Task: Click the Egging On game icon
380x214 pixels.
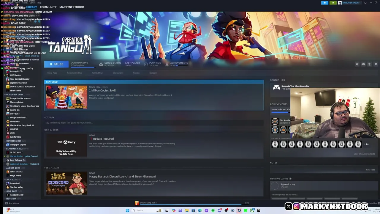Action: click(8, 110)
